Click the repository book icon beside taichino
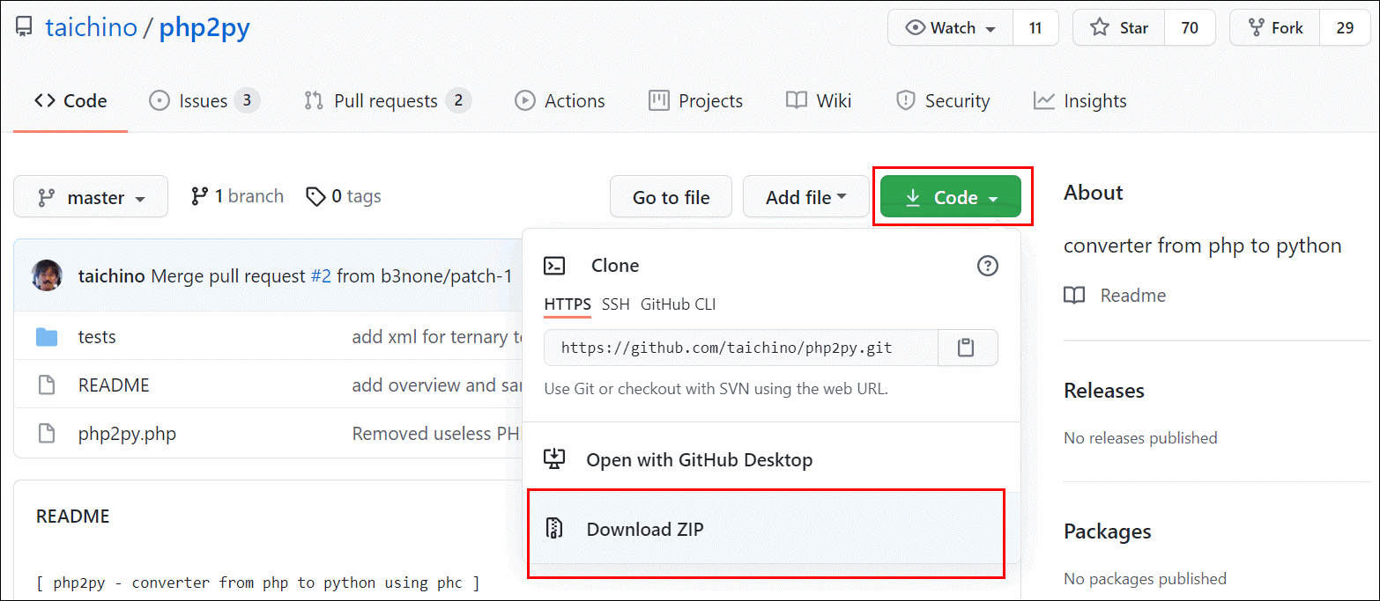 [24, 27]
